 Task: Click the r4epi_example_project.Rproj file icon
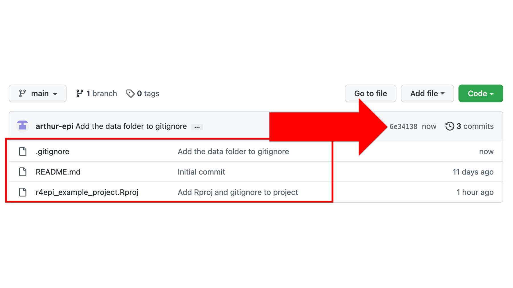[x=23, y=192]
